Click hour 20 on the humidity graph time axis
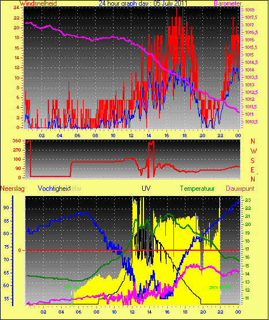This screenshot has height=320, width=269. click(x=203, y=312)
